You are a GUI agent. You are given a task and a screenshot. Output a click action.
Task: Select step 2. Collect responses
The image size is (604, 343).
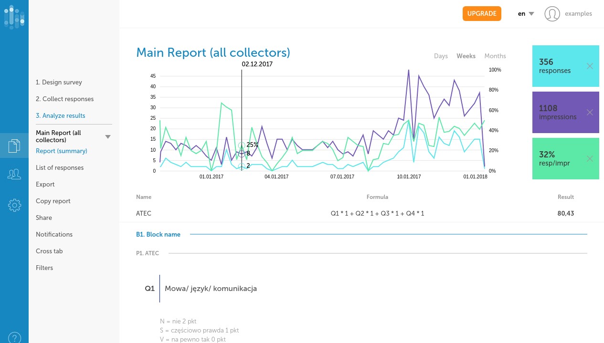point(64,99)
